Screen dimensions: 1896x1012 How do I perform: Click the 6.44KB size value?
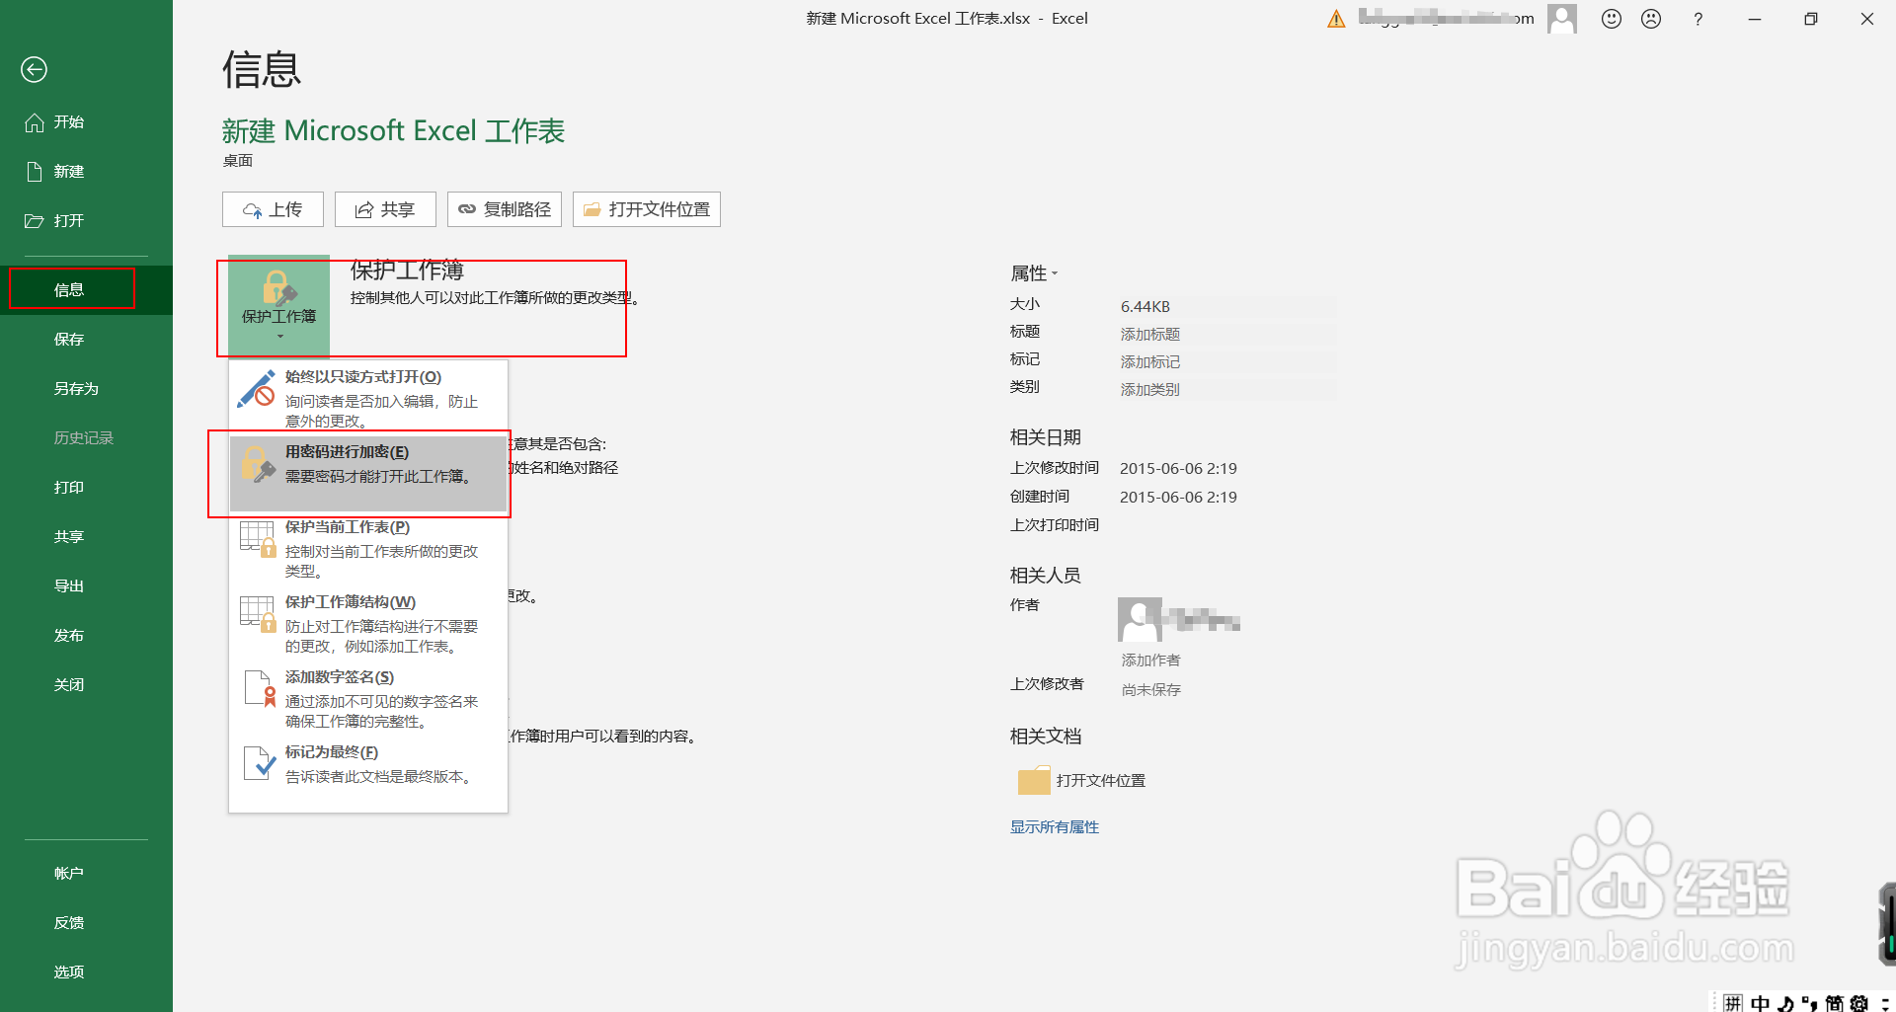[1145, 307]
